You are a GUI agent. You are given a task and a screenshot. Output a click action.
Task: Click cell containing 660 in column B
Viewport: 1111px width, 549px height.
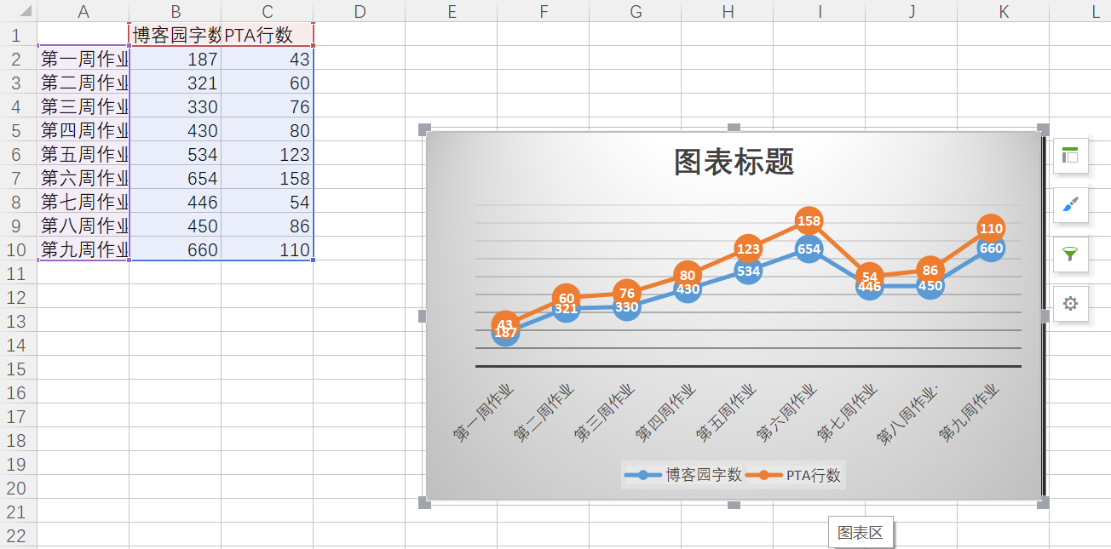pyautogui.click(x=176, y=249)
